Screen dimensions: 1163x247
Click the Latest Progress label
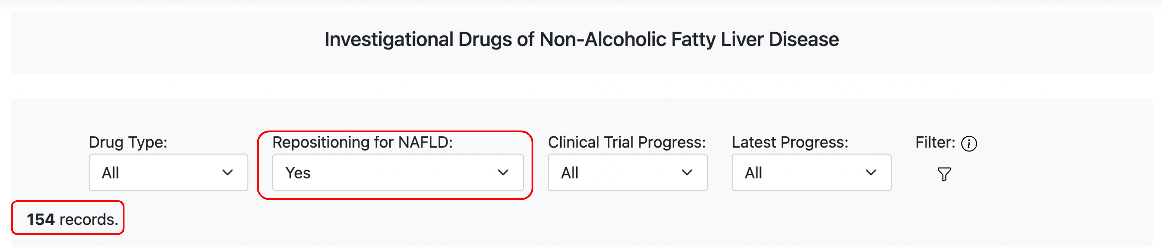790,142
